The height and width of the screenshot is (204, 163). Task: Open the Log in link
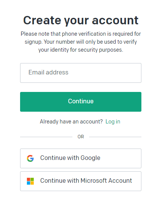[113, 122]
